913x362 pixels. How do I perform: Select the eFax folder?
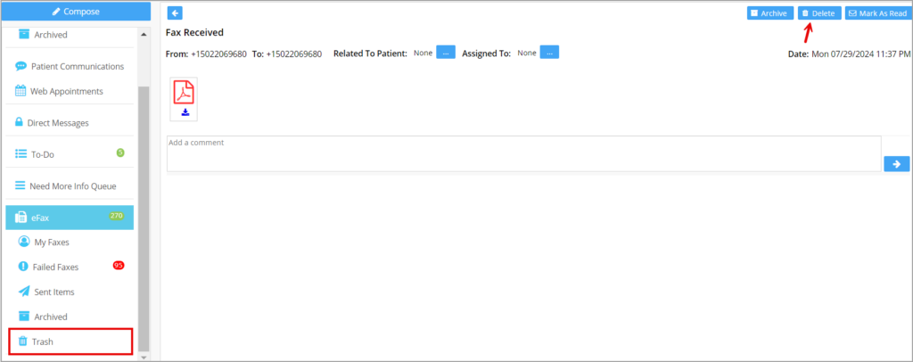click(x=70, y=218)
